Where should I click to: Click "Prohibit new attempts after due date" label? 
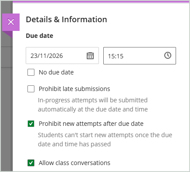91,124
